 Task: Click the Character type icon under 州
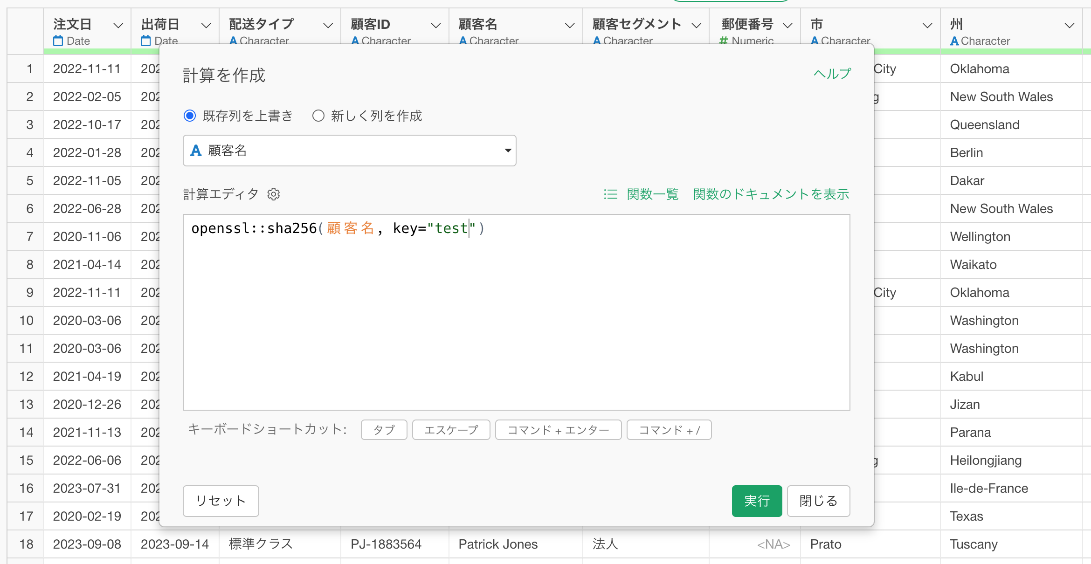(x=954, y=41)
